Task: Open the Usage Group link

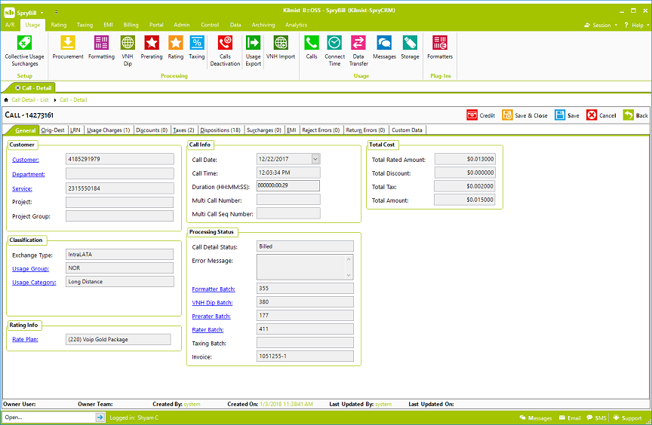Action: [x=30, y=269]
